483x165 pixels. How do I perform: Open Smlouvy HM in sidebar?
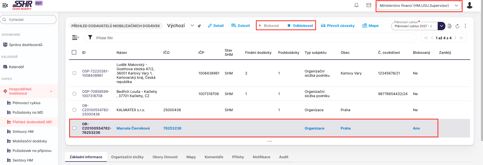pos(23,132)
